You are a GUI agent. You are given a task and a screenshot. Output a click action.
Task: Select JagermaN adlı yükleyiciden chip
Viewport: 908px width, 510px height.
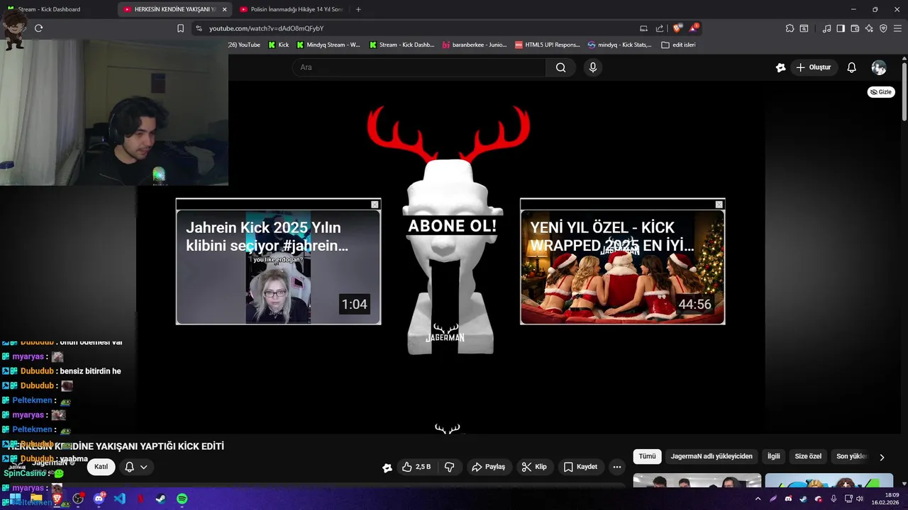click(712, 457)
